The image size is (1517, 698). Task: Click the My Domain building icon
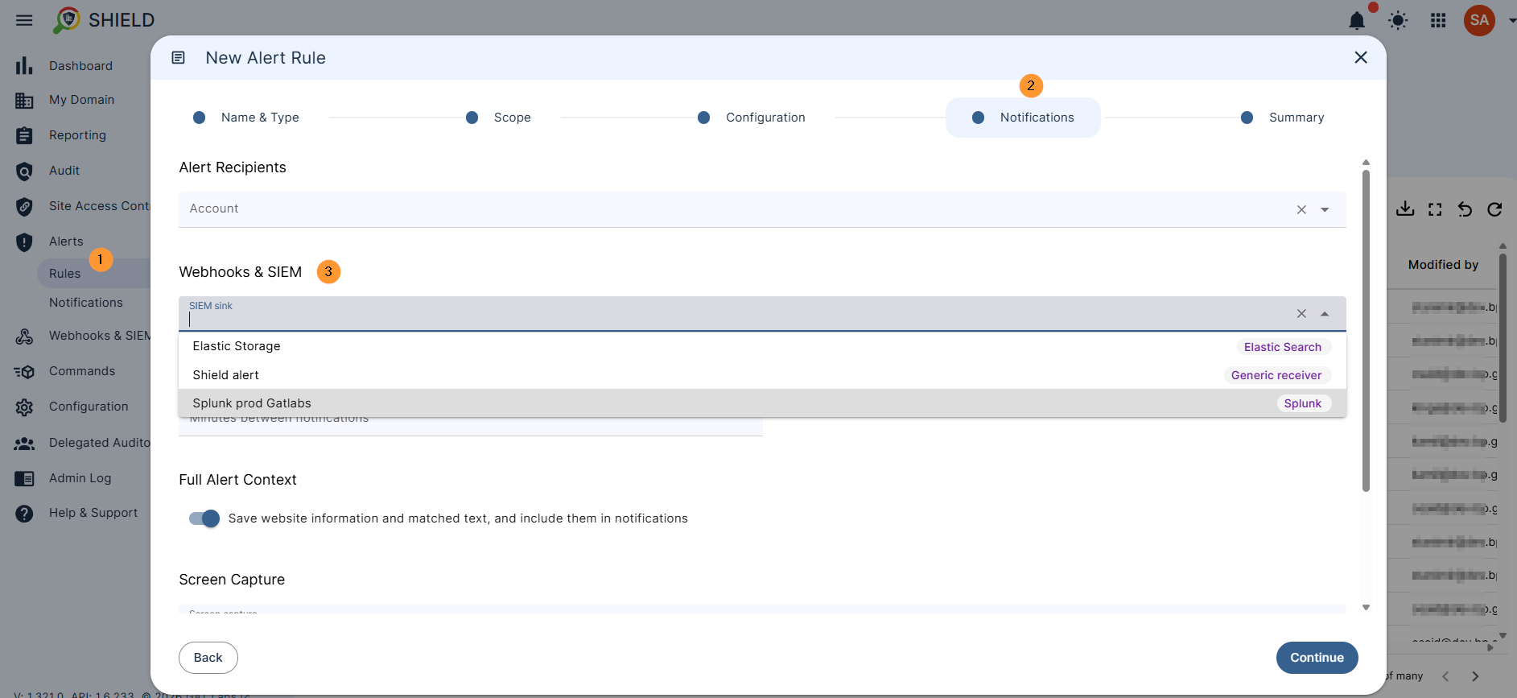24,101
